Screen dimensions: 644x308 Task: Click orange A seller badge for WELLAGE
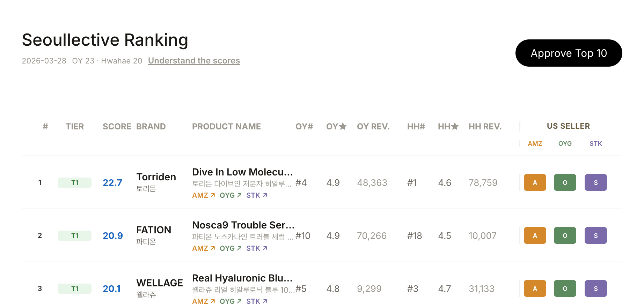tap(535, 288)
